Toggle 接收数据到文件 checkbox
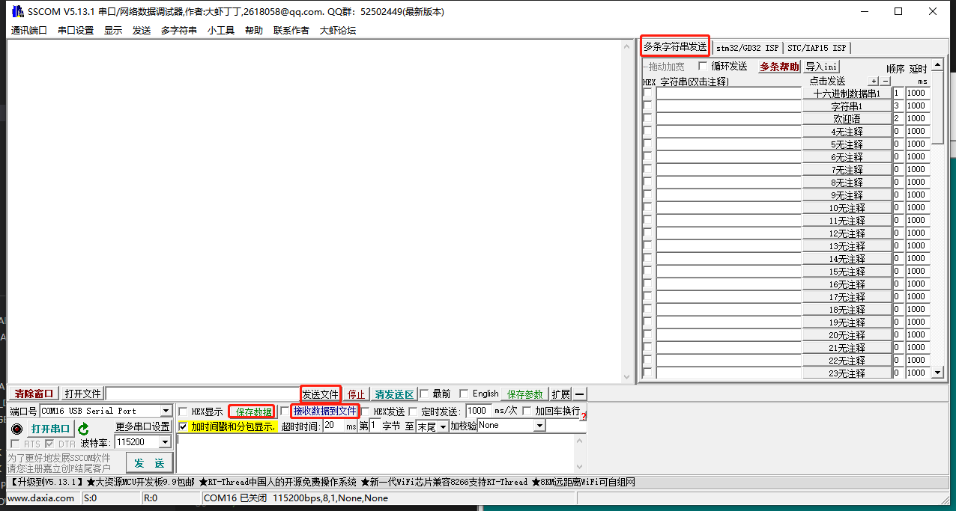Viewport: 956px width, 511px height. [x=285, y=411]
